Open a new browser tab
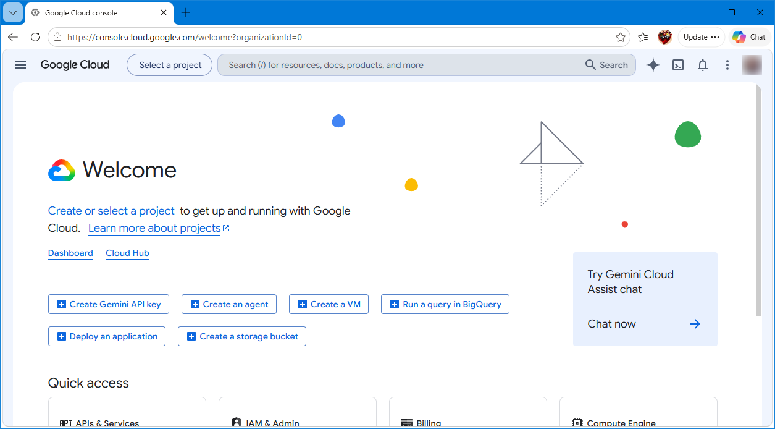Screen dimensions: 775x429 point(186,12)
